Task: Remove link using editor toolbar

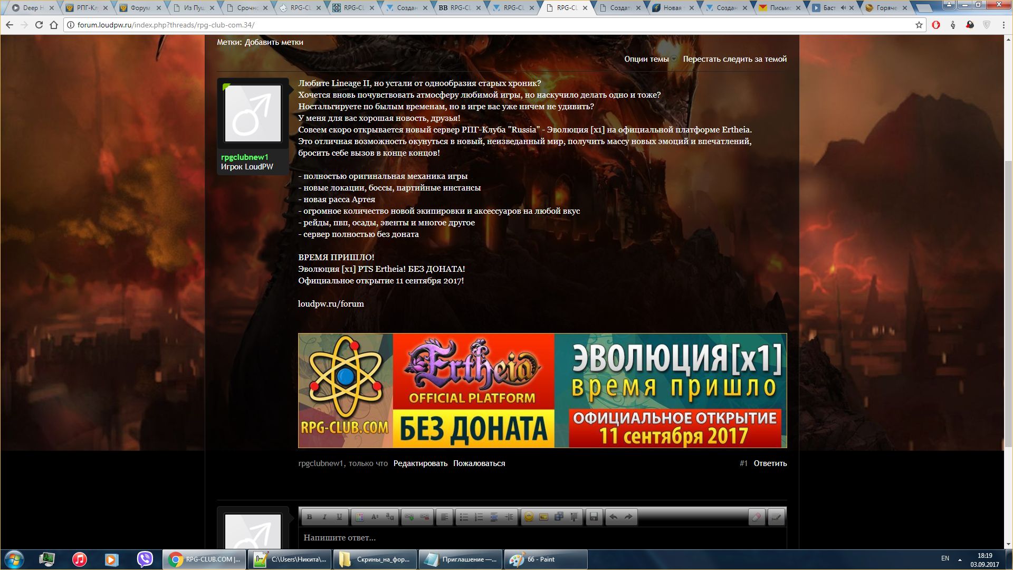Action: (424, 517)
